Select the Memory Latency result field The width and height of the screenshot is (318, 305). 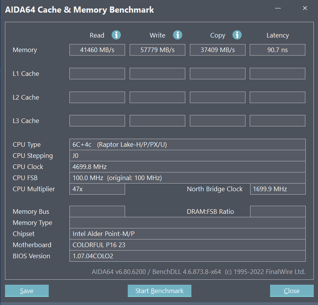click(277, 50)
